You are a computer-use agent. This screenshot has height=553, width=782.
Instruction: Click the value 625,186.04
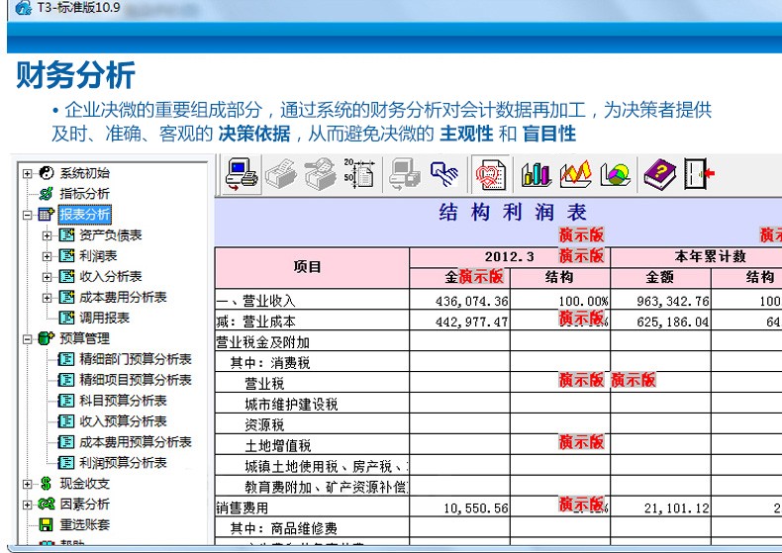pos(673,323)
